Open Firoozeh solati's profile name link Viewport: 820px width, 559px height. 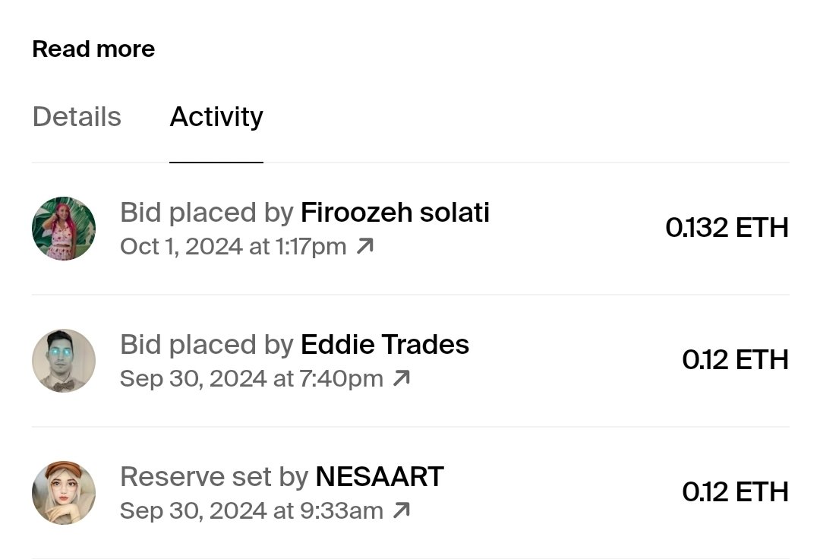click(x=395, y=213)
